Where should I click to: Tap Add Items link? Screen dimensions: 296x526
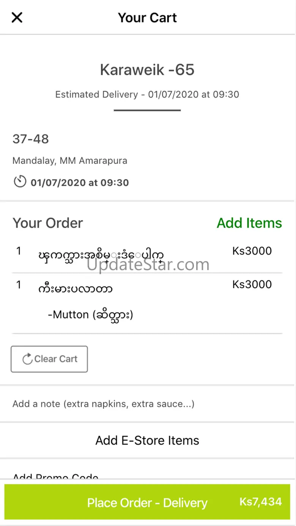(x=249, y=223)
